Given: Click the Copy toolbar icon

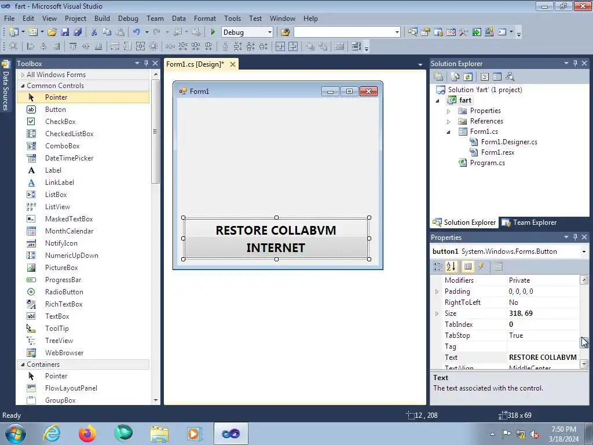Looking at the screenshot, I should (x=107, y=32).
